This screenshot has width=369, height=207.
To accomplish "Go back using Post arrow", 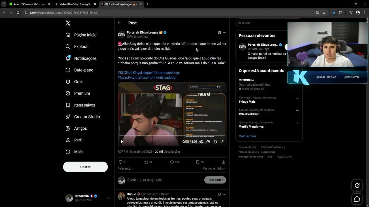I will click(120, 23).
